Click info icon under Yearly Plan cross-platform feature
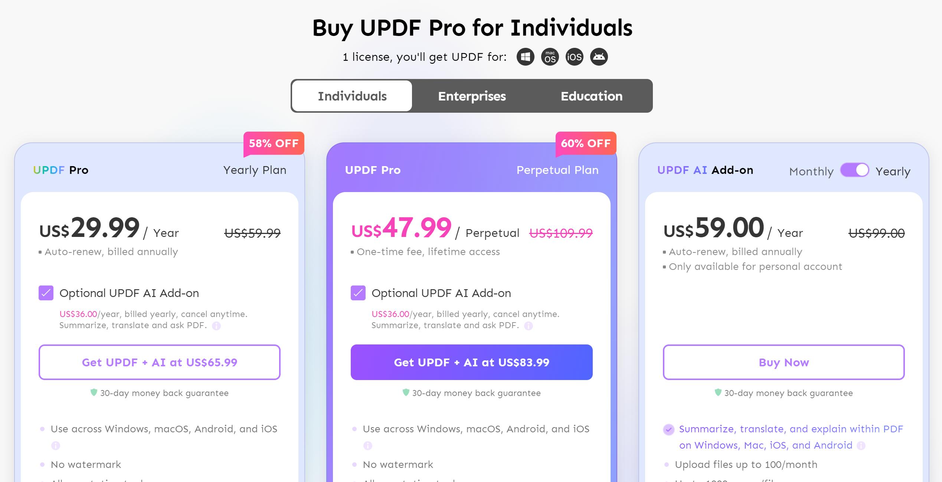 [56, 446]
